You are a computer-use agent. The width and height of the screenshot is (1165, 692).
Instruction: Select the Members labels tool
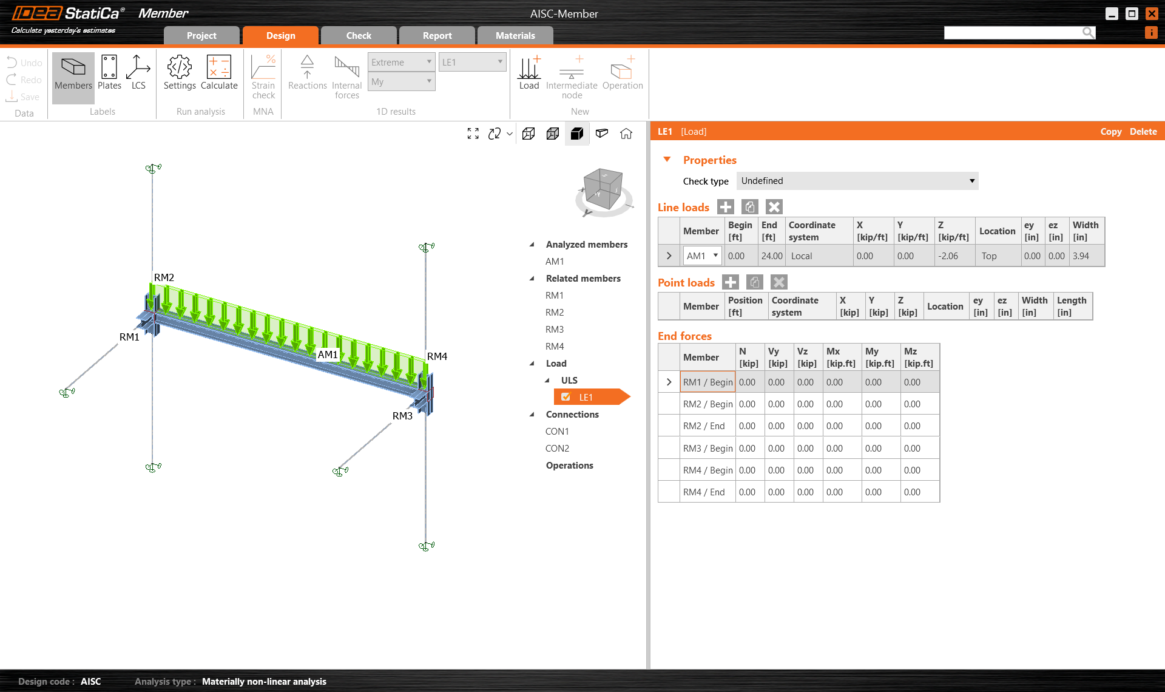(72, 75)
